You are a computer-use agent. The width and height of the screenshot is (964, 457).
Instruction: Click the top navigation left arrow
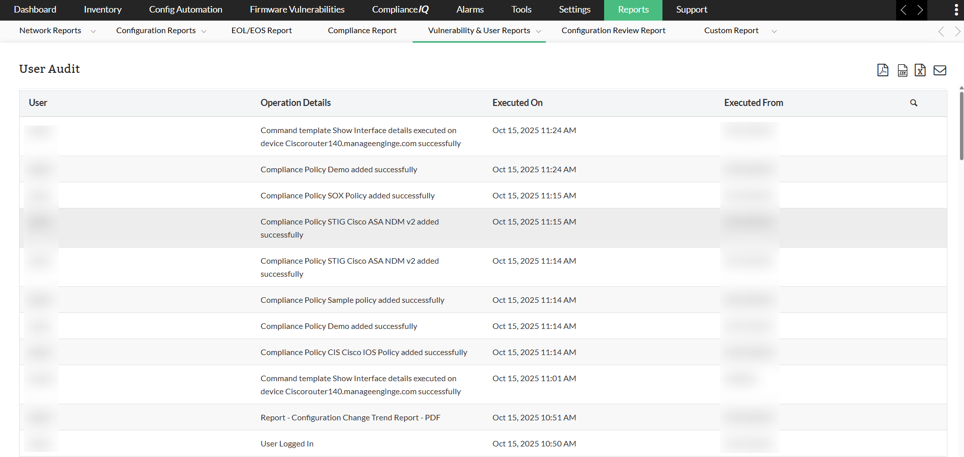[x=904, y=10]
